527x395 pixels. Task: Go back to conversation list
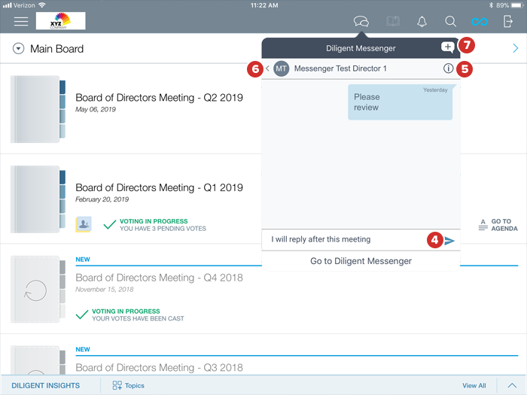point(267,68)
